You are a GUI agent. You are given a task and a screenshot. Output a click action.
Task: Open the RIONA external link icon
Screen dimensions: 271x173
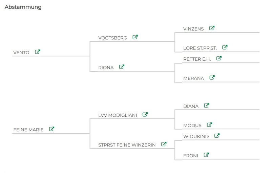pyautogui.click(x=122, y=67)
